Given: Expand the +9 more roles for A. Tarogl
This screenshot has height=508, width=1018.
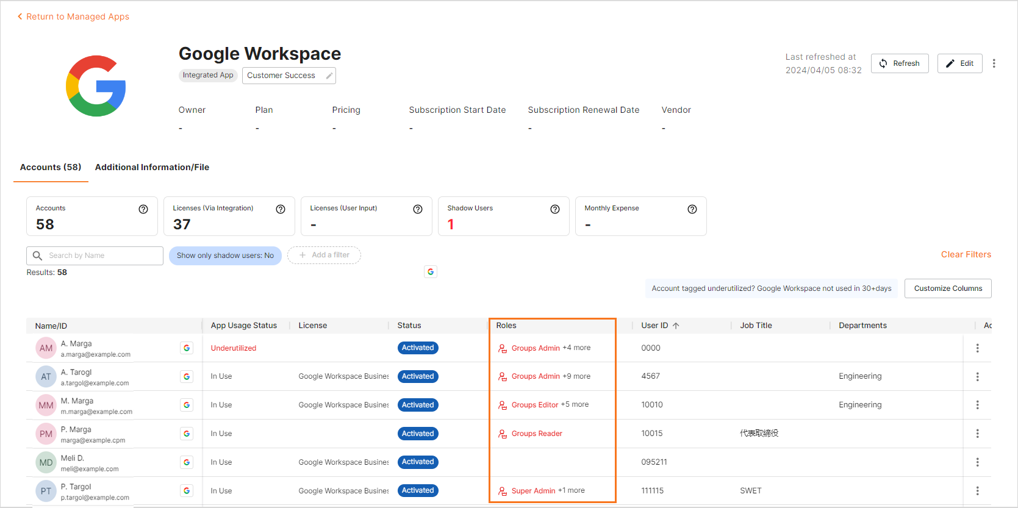Looking at the screenshot, I should point(576,376).
